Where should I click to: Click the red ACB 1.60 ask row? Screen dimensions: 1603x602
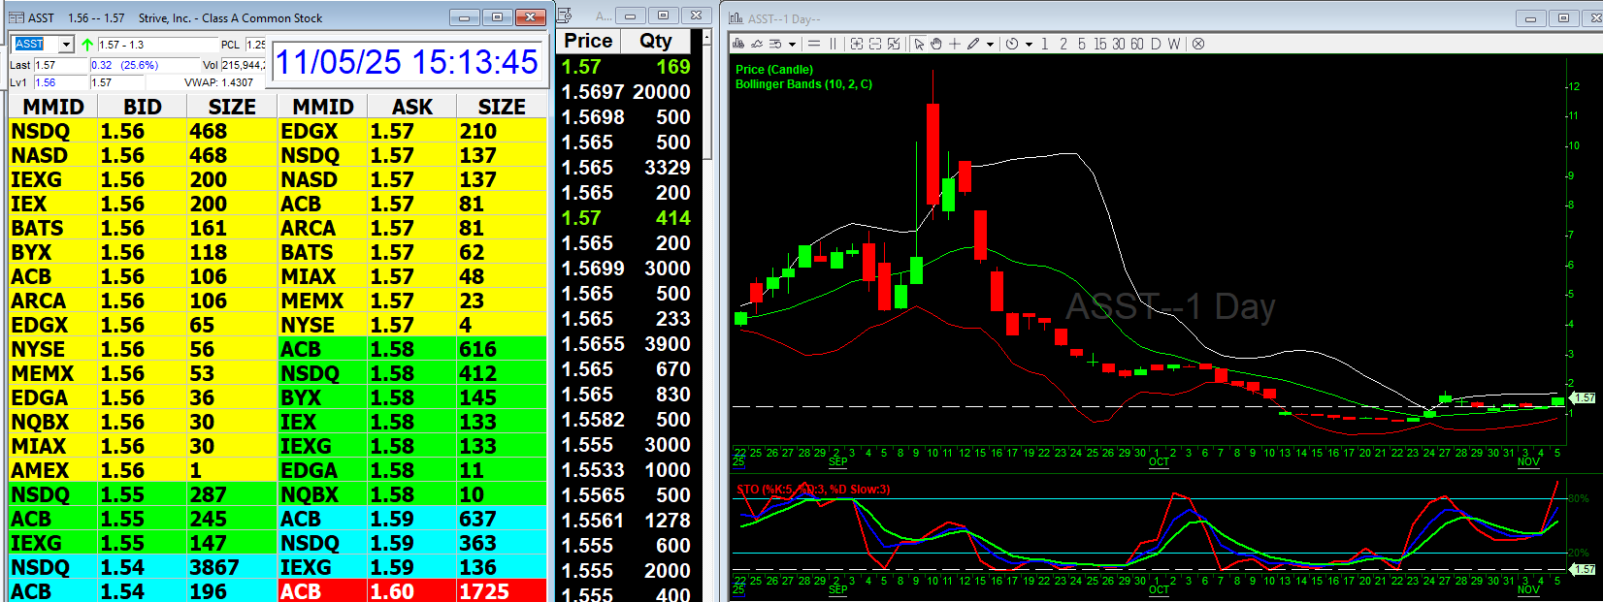click(x=412, y=591)
